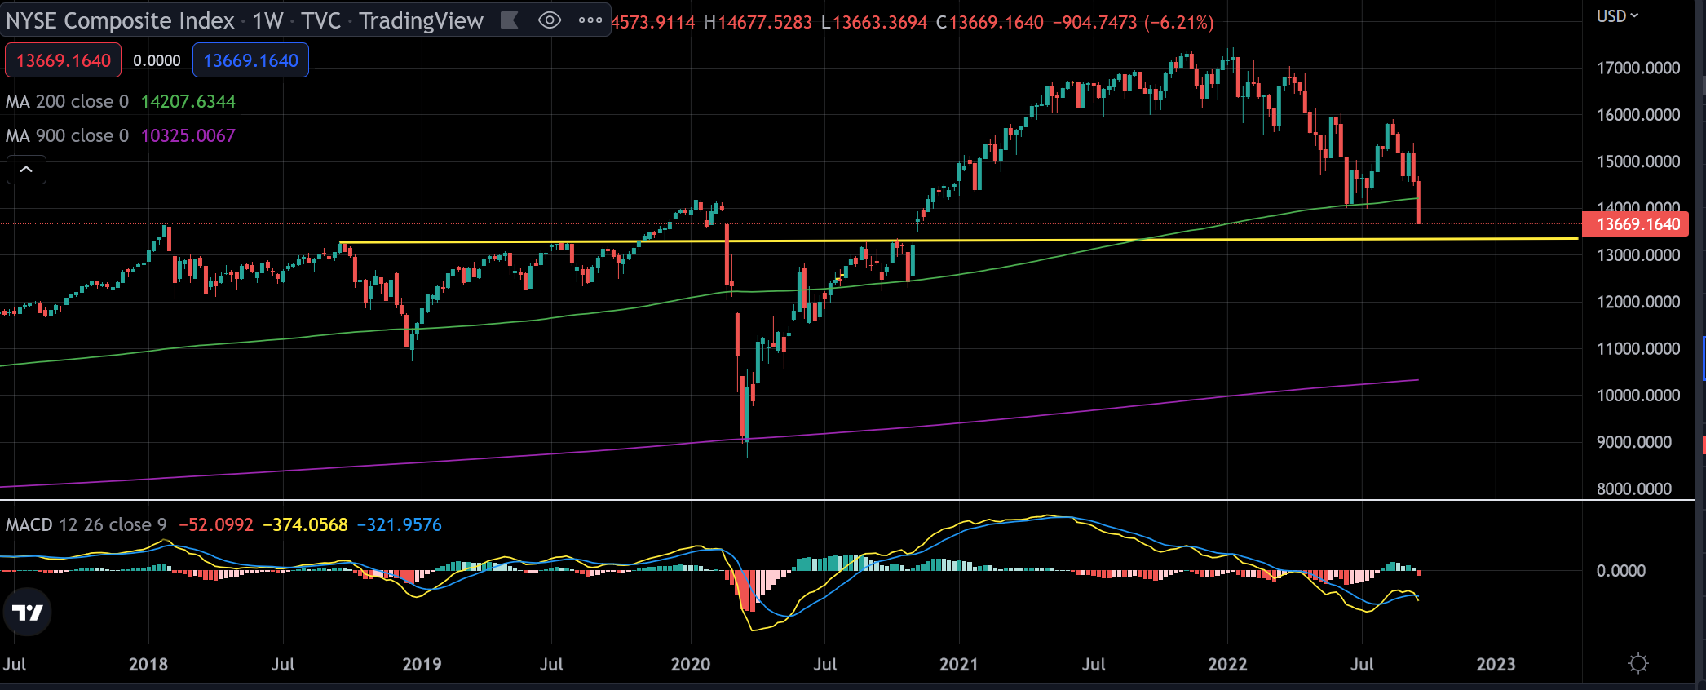1706x690 pixels.
Task: Click the 2023 label on time axis
Action: [1496, 664]
